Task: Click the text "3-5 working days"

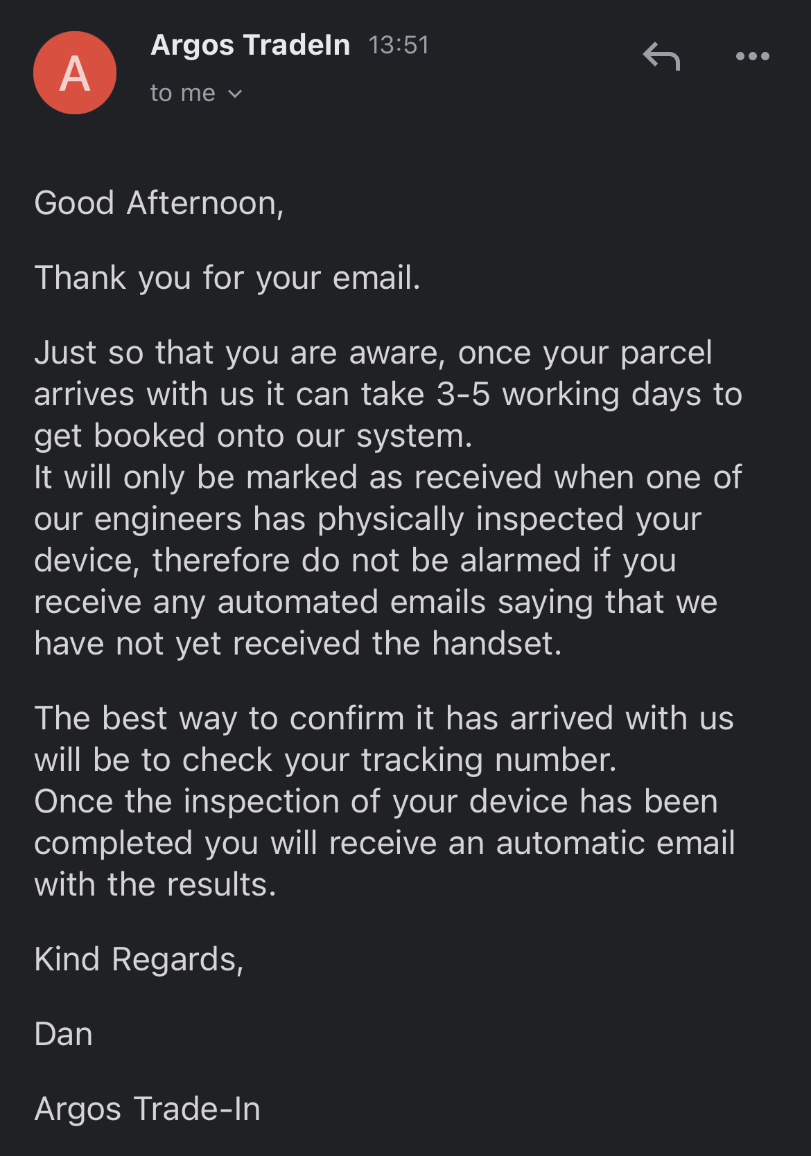Action: pyautogui.click(x=561, y=395)
